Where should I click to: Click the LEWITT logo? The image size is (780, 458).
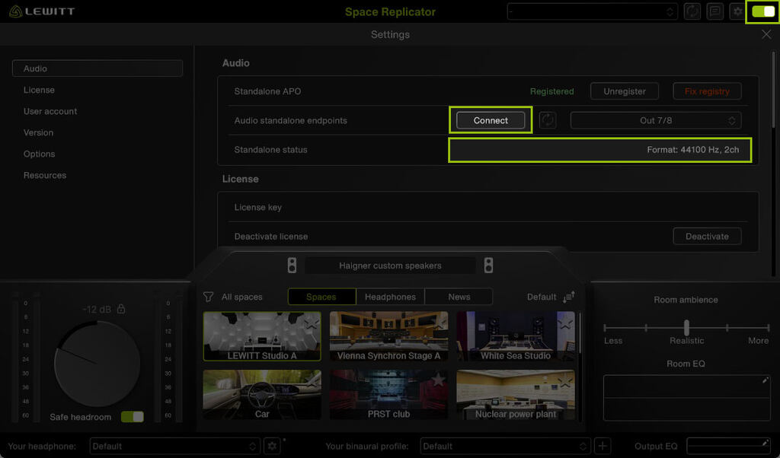pos(43,11)
